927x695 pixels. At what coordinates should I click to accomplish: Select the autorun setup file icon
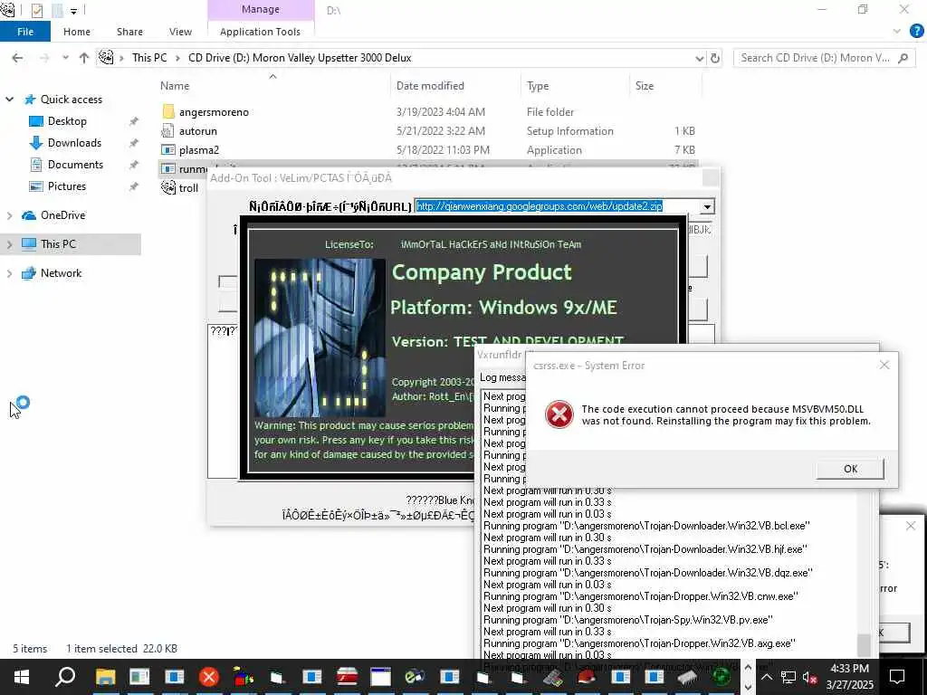click(x=168, y=130)
